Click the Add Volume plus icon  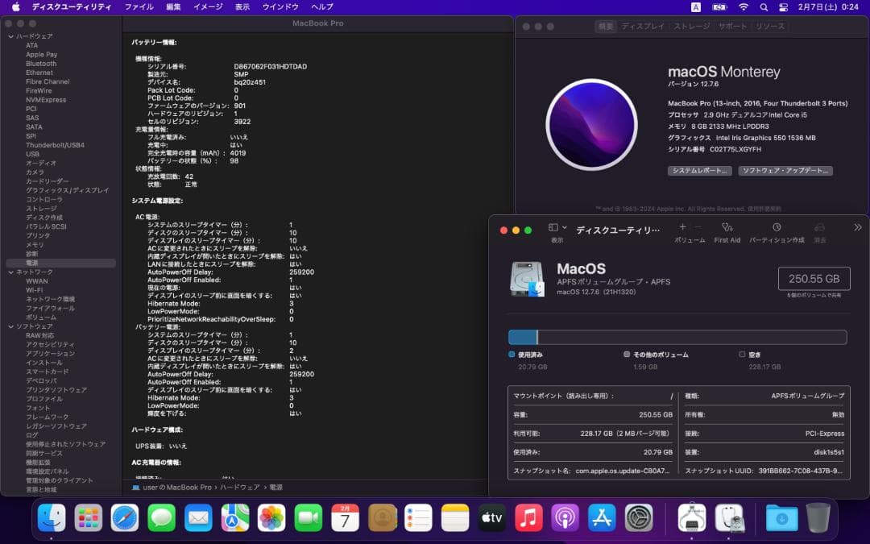pos(683,229)
